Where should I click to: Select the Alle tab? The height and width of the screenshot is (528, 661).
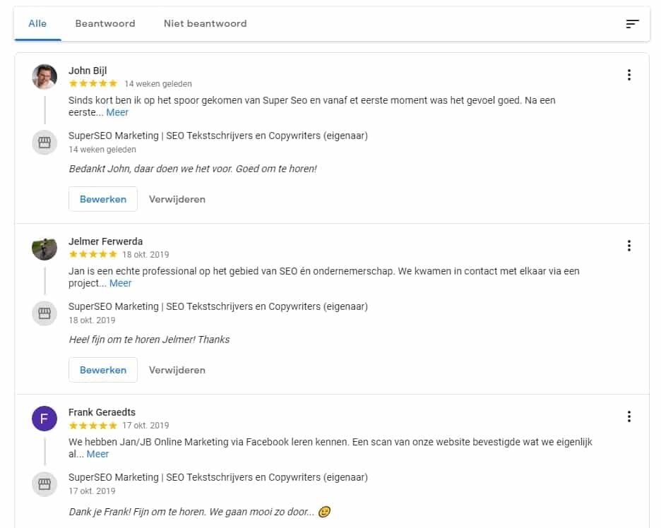coord(37,23)
